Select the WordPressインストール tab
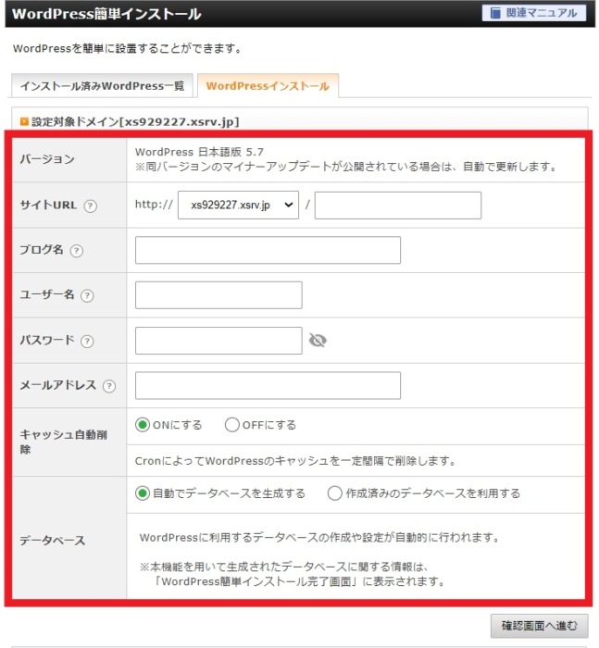Viewport: 599px width, 648px height. (268, 86)
